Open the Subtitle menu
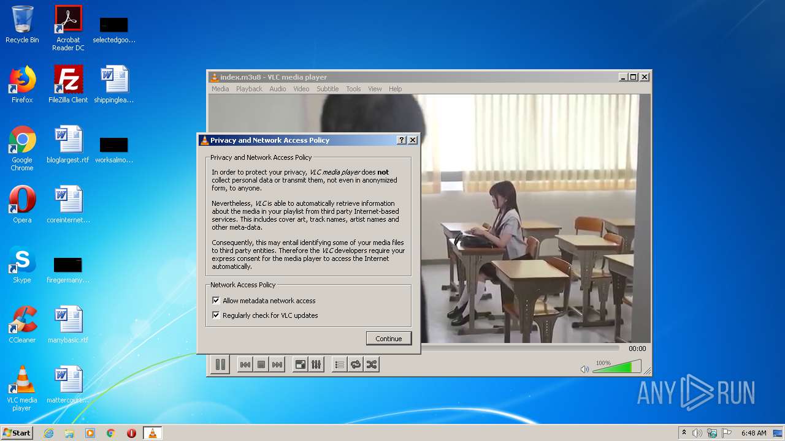This screenshot has width=785, height=441. pos(327,89)
